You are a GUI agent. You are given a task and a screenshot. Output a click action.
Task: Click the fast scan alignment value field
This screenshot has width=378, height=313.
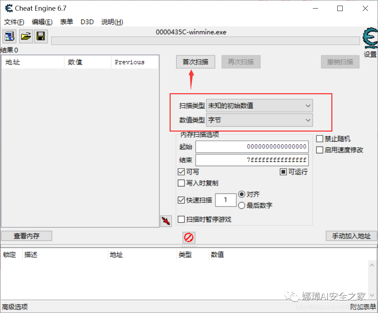coord(226,200)
